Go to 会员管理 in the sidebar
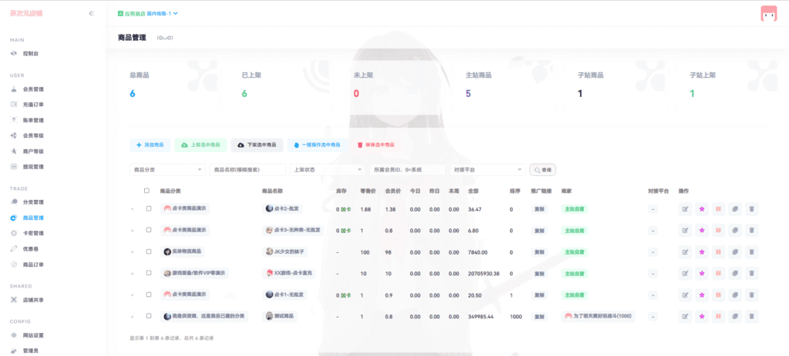The image size is (789, 356). [32, 89]
